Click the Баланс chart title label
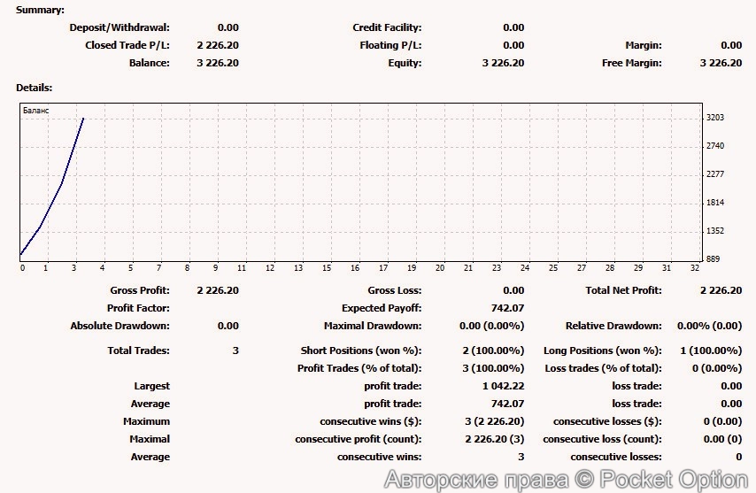Image resolution: width=756 pixels, height=493 pixels. (x=36, y=111)
